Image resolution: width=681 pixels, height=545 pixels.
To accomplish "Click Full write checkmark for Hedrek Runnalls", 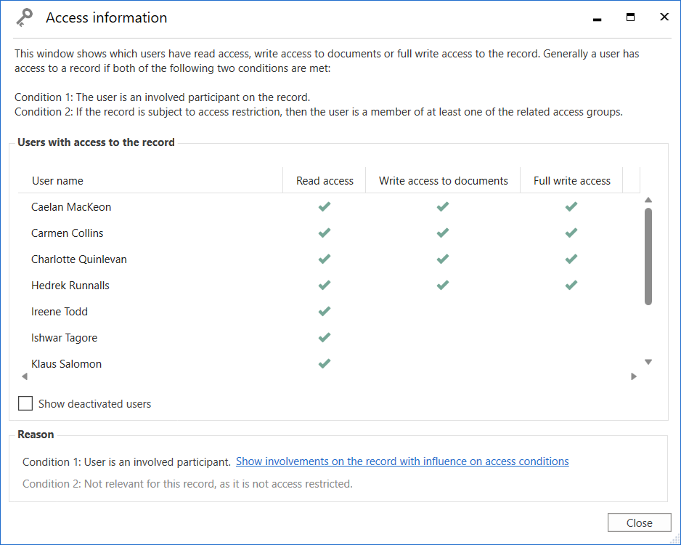I will (571, 285).
